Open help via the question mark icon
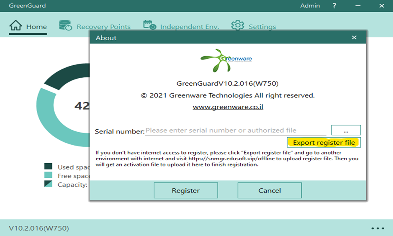 (x=334, y=6)
